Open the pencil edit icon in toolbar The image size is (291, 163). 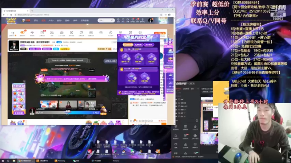click(71, 33)
